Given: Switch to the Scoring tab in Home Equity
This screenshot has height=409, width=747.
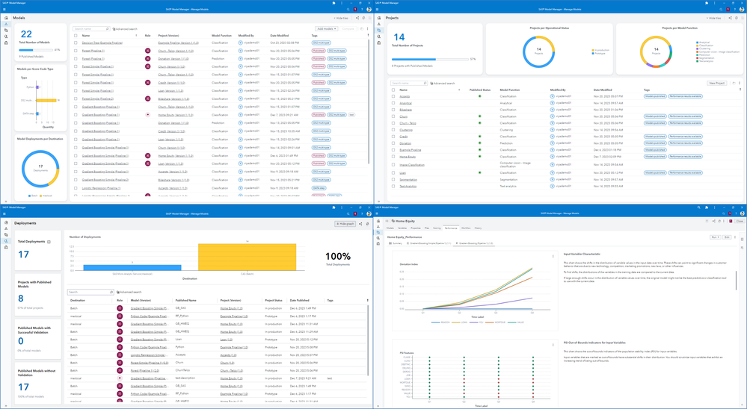Looking at the screenshot, I should tap(437, 228).
